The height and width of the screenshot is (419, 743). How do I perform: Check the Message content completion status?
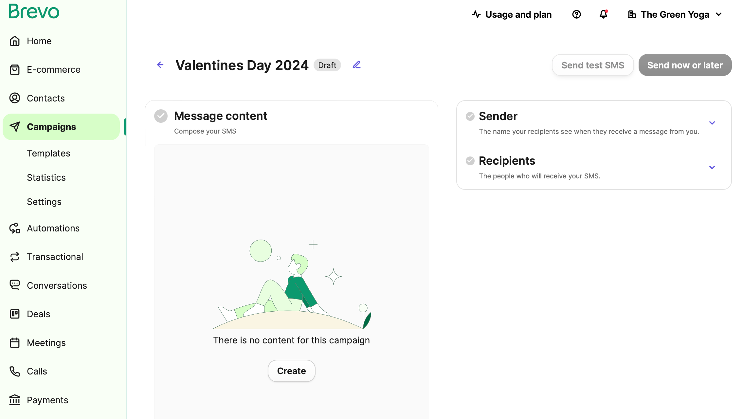point(161,116)
